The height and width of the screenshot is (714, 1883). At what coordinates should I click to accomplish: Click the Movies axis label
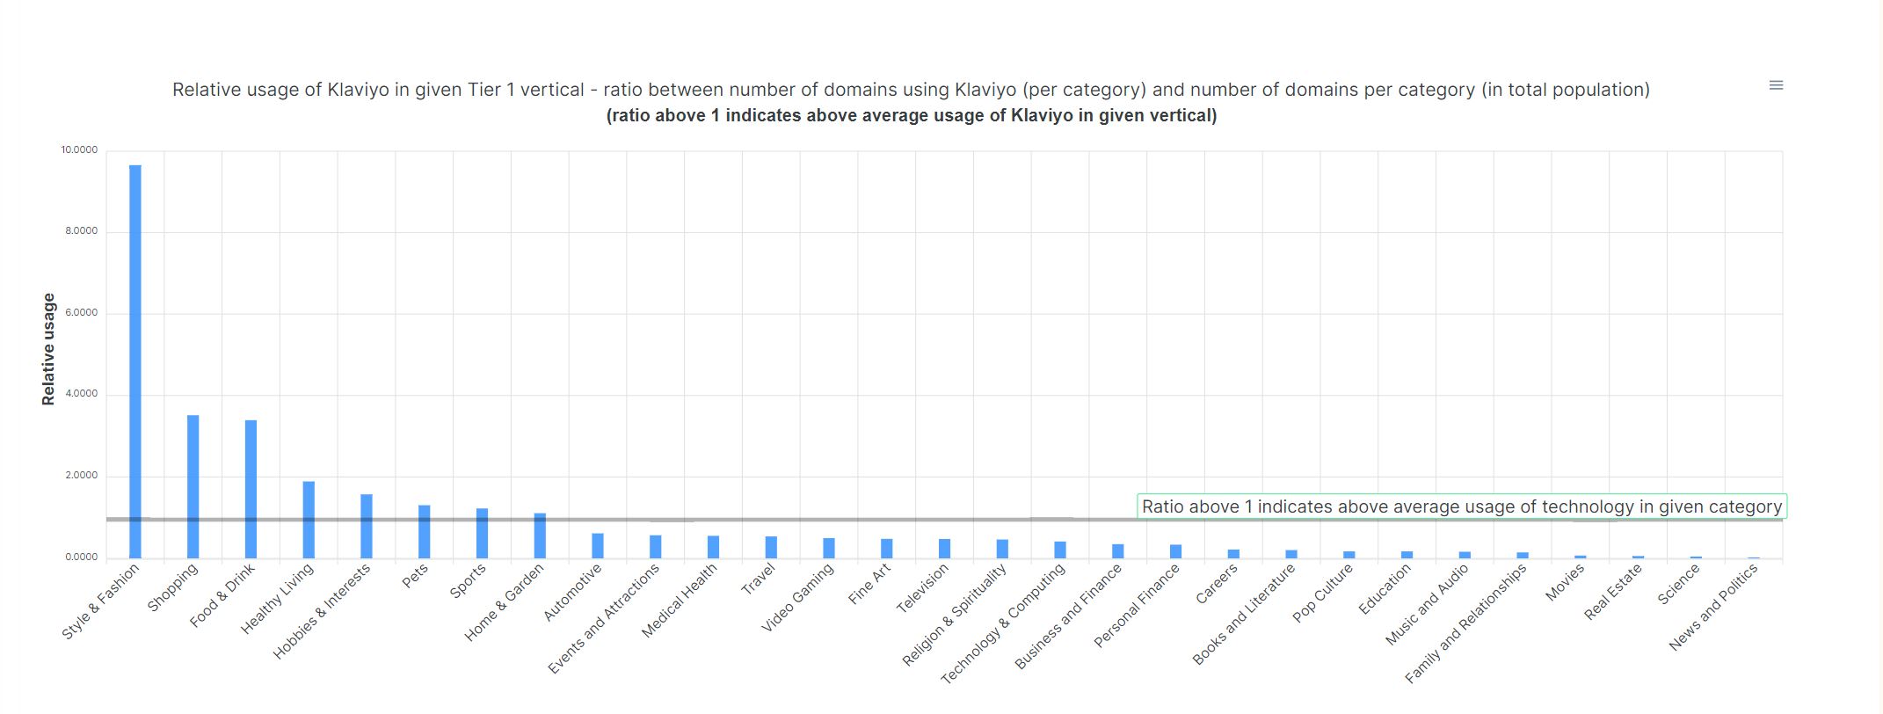pyautogui.click(x=1566, y=582)
